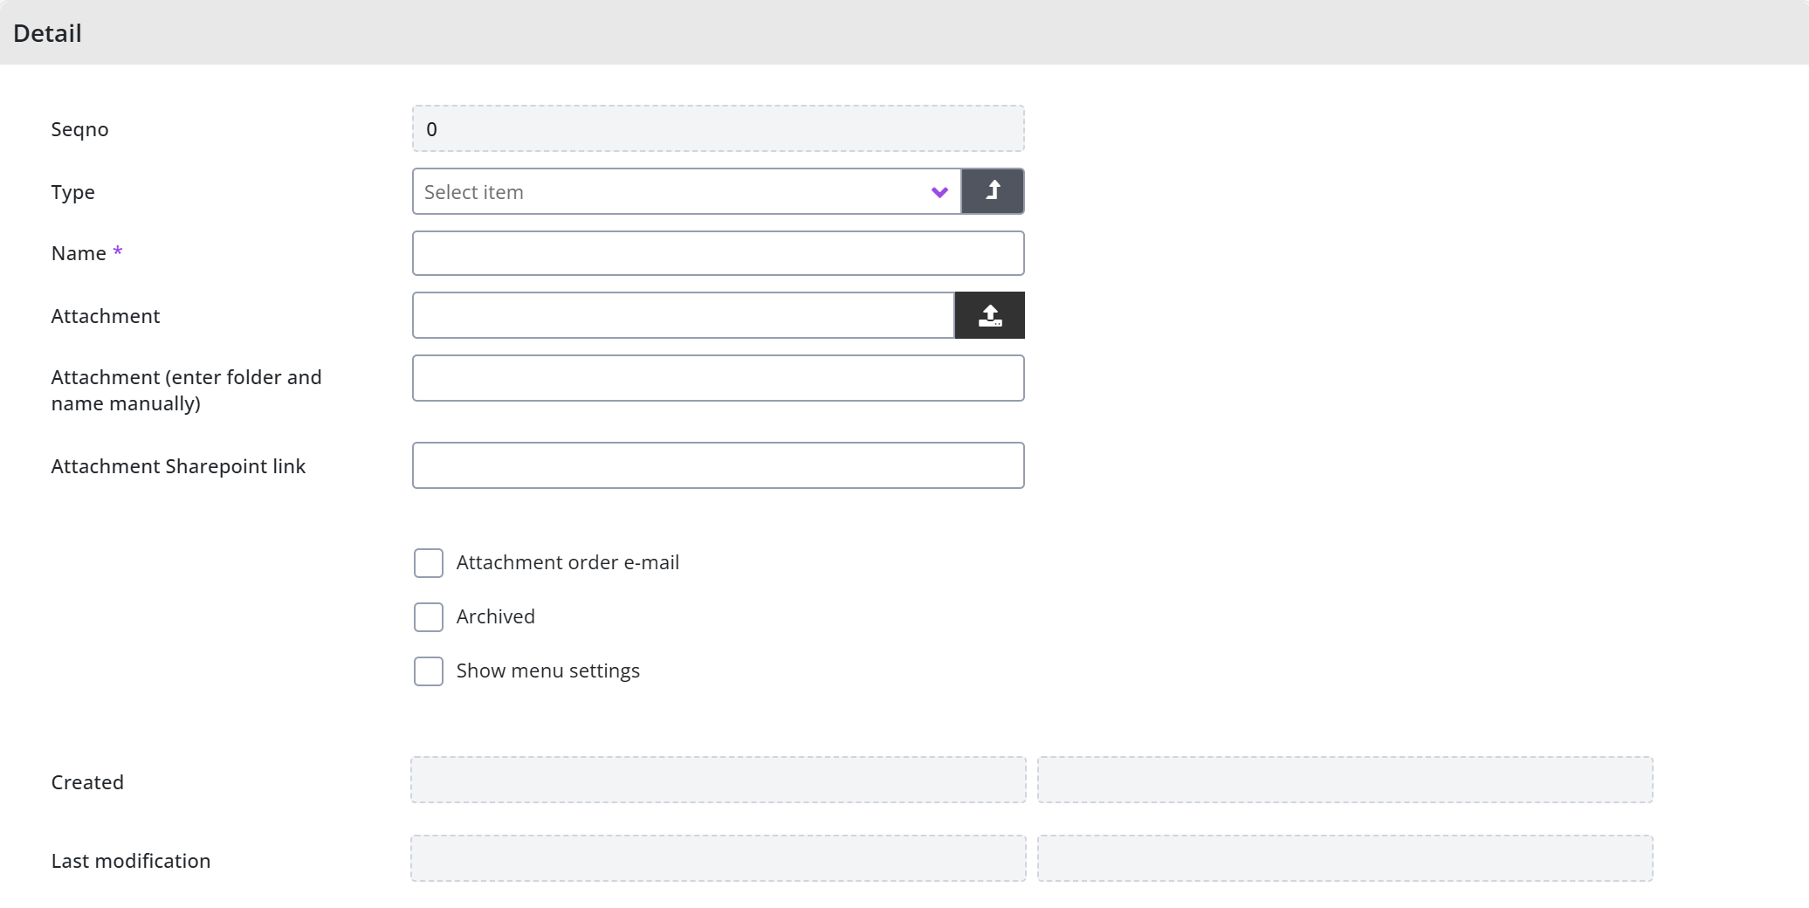Click the second Created field
The width and height of the screenshot is (1809, 908).
(x=1345, y=780)
